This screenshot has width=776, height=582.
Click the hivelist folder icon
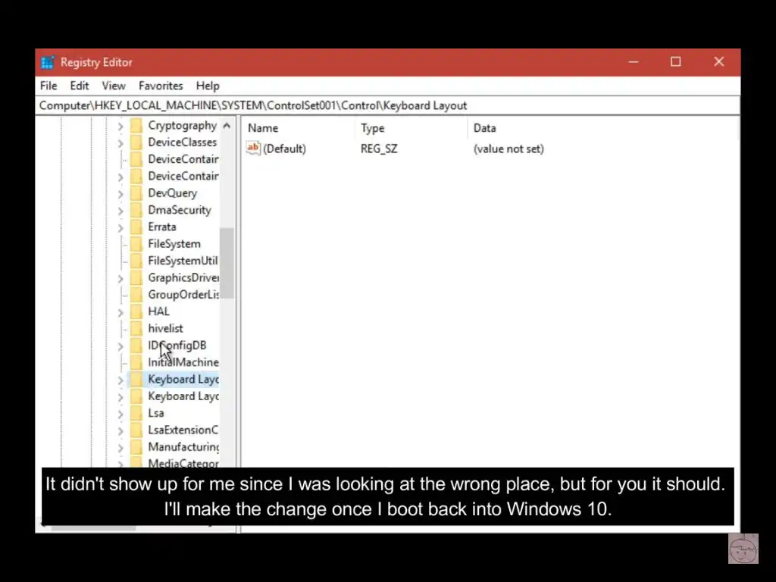(136, 329)
